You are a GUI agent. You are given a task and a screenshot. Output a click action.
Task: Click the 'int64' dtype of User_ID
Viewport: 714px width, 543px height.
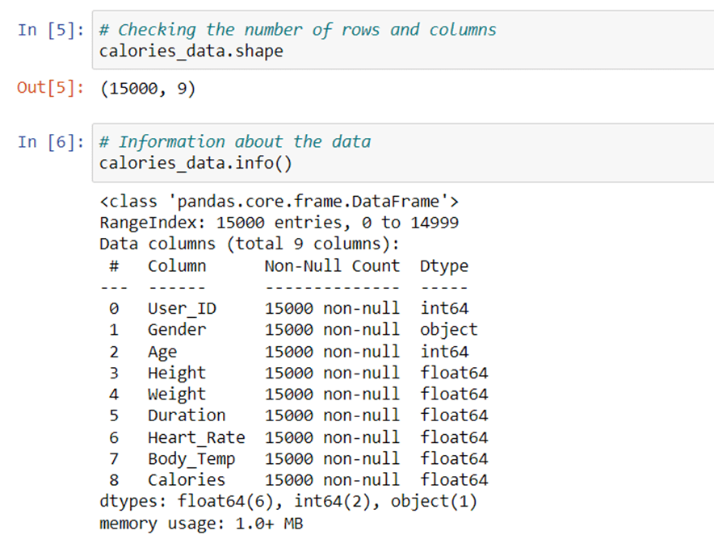coord(444,308)
